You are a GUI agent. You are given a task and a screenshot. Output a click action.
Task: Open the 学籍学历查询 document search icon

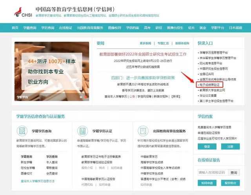coord(22,131)
